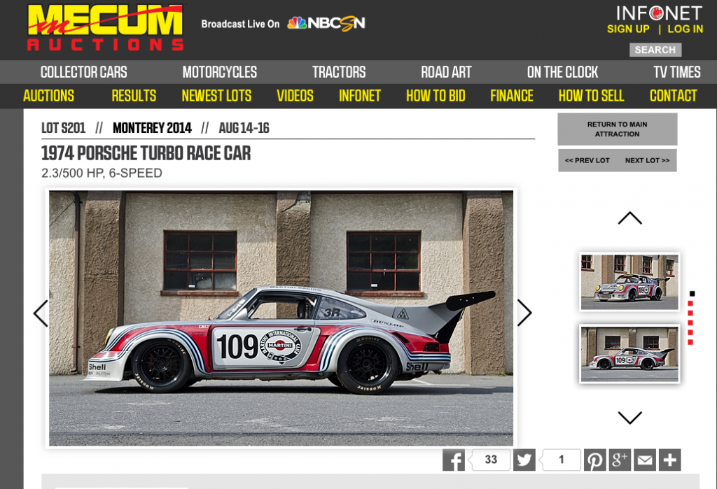Go to the next lot

647,160
